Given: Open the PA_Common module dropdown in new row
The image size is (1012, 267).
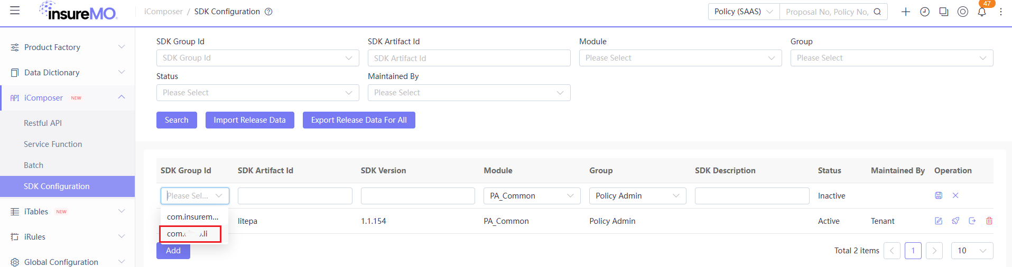Looking at the screenshot, I should coord(532,196).
